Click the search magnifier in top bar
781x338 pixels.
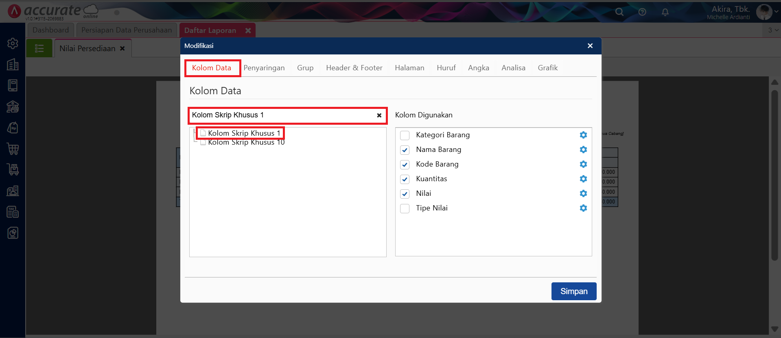coord(619,12)
